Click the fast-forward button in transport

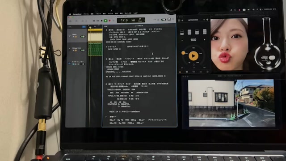click(x=98, y=21)
